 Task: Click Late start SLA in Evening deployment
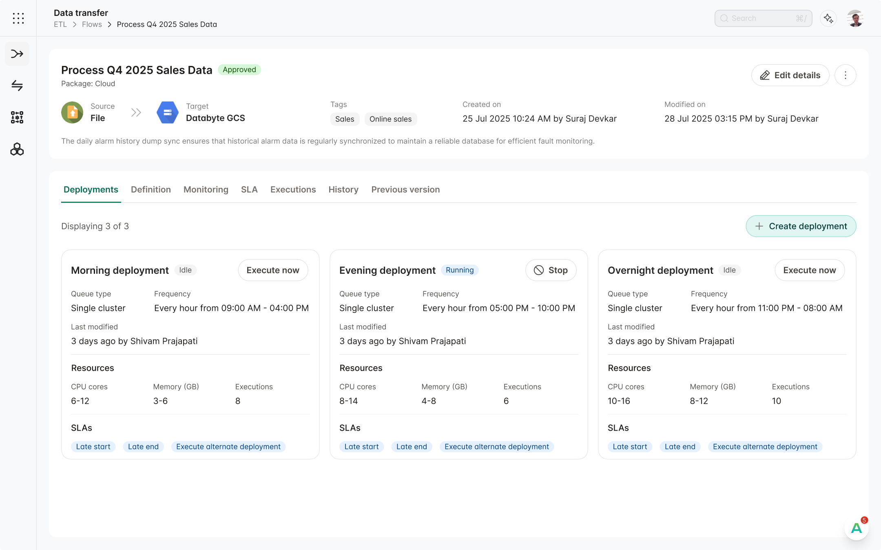[361, 447]
